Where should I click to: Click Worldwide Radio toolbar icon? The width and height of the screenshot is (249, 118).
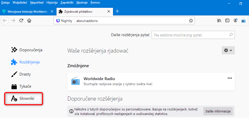[243, 21]
